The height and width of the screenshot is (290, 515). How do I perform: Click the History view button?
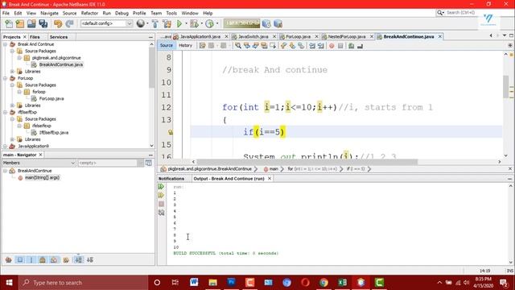pos(185,46)
